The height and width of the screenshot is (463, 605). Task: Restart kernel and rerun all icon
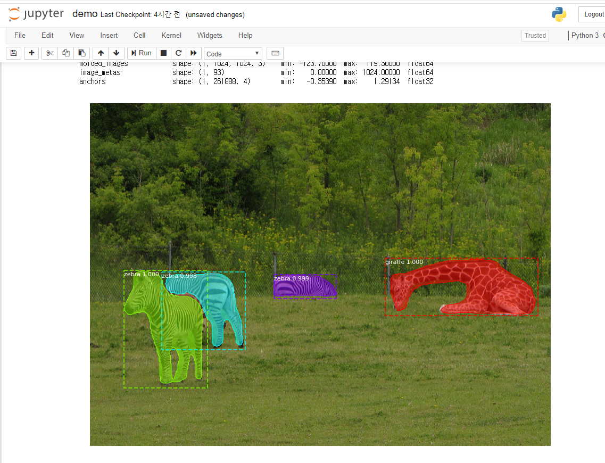[x=194, y=53]
